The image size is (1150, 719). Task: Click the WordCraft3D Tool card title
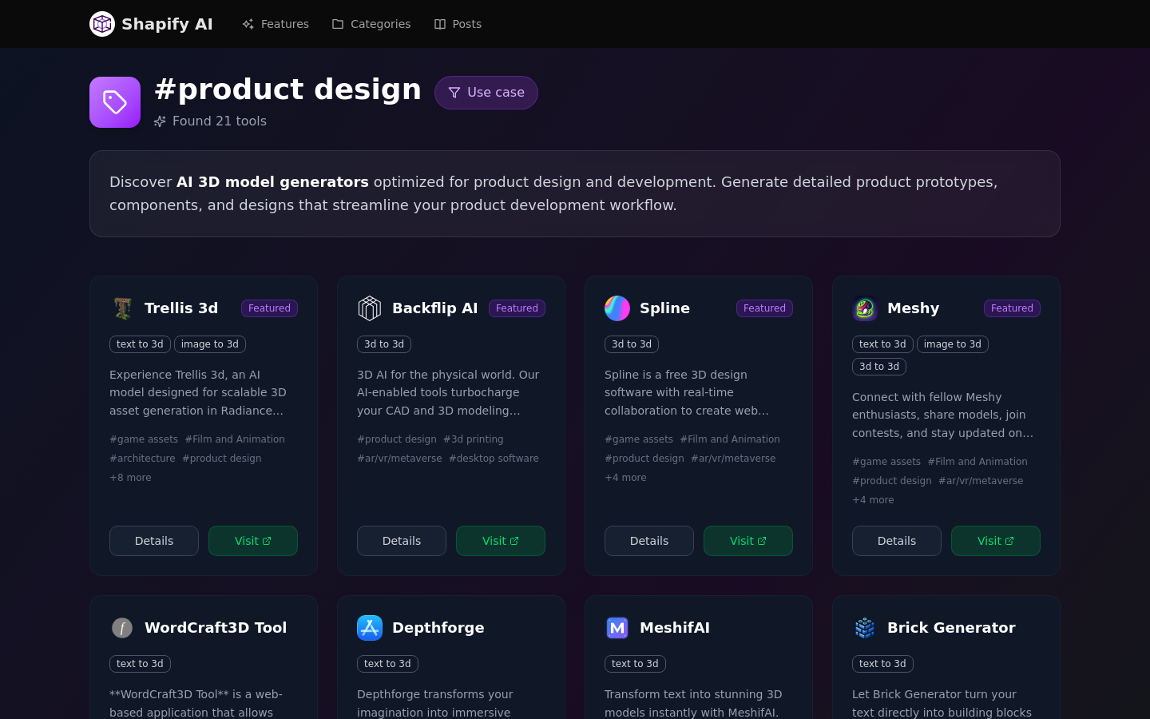click(x=216, y=628)
